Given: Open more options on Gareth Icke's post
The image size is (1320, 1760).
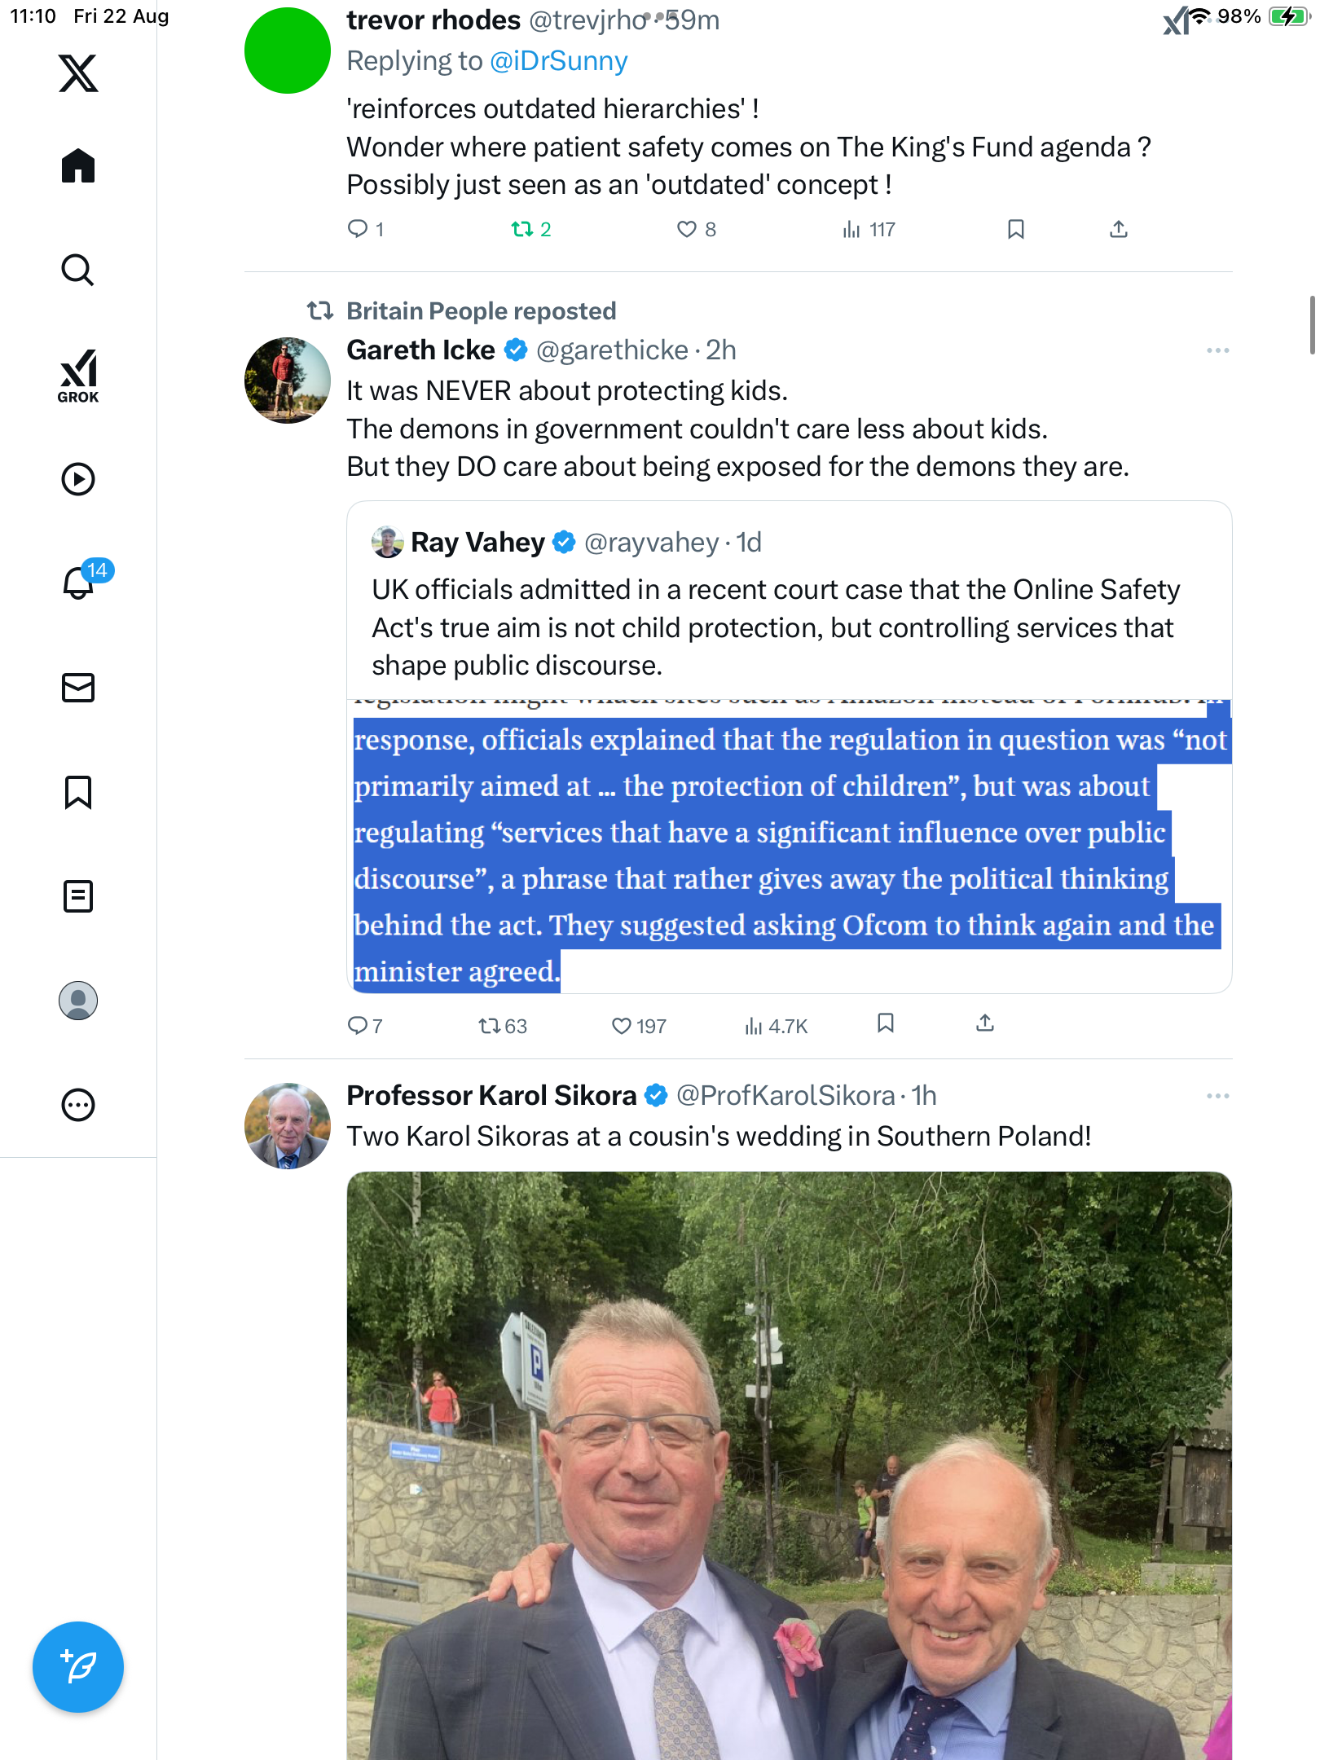Looking at the screenshot, I should (x=1217, y=350).
